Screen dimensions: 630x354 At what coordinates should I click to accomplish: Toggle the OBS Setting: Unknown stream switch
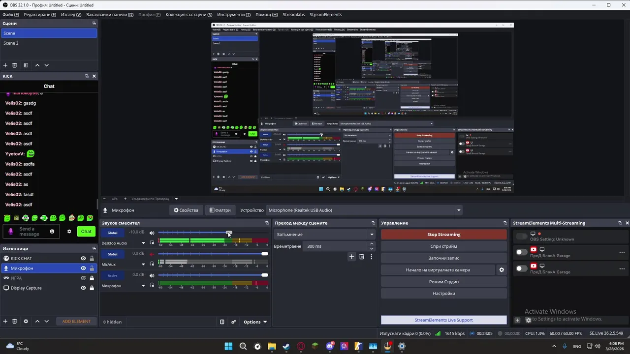coord(521,236)
